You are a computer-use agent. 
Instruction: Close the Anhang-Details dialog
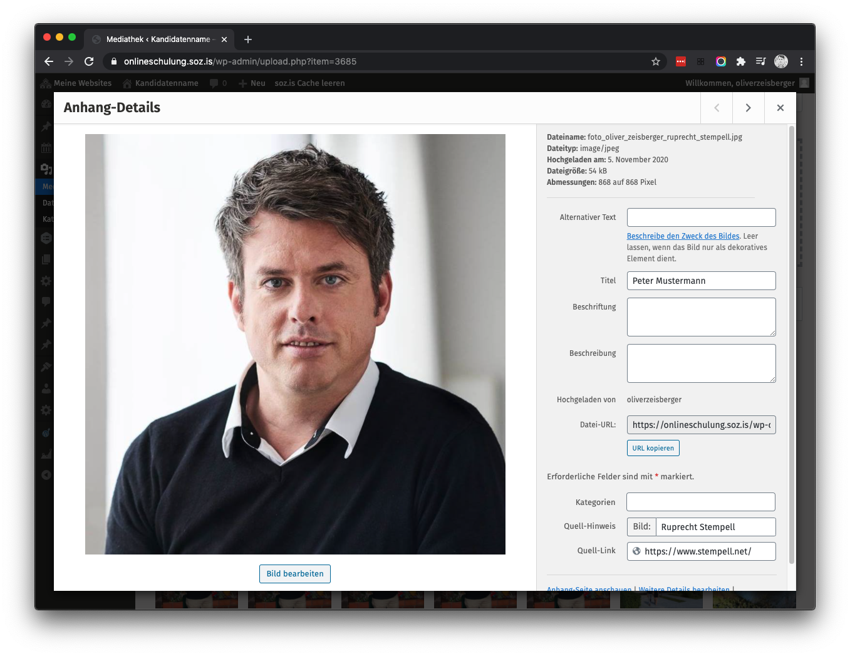780,108
